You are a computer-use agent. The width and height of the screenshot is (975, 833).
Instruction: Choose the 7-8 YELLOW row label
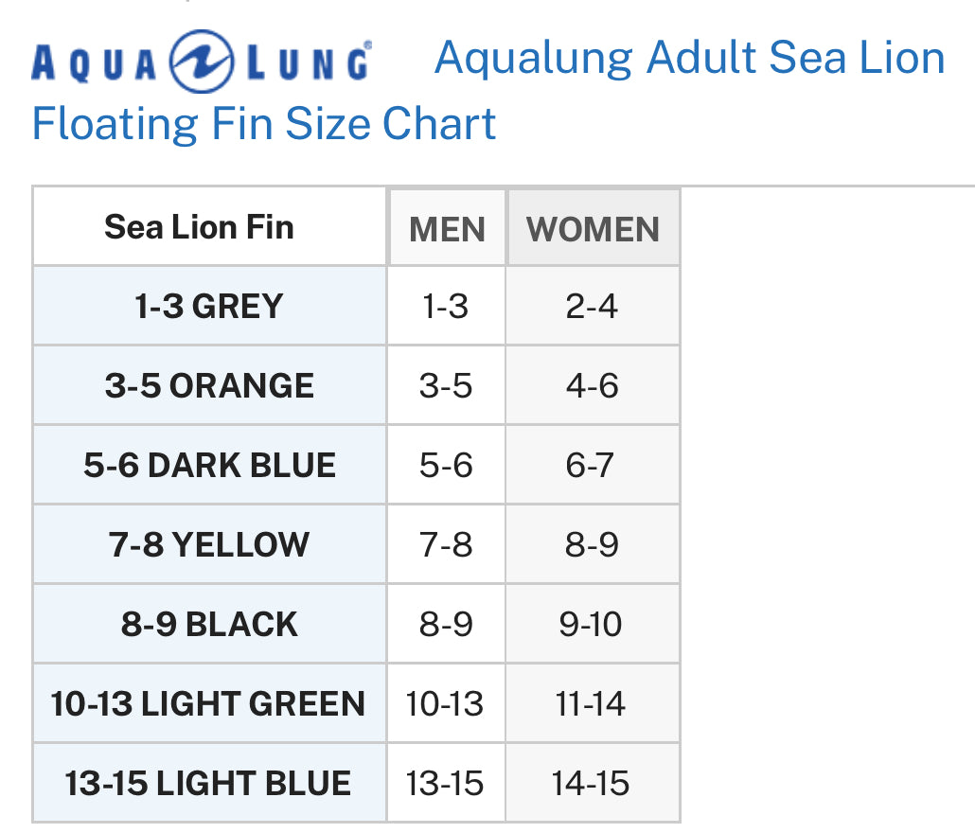[x=209, y=545]
